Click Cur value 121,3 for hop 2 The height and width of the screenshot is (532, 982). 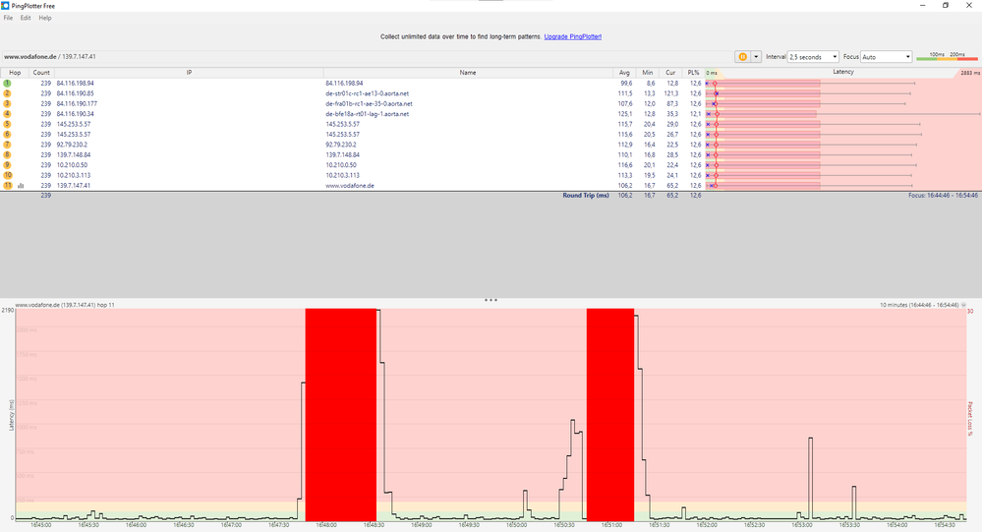click(670, 93)
